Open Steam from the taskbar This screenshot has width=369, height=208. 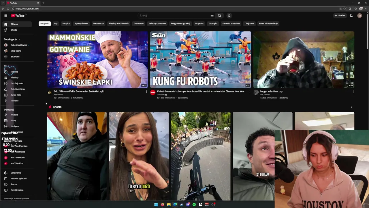pyautogui.click(x=181, y=205)
